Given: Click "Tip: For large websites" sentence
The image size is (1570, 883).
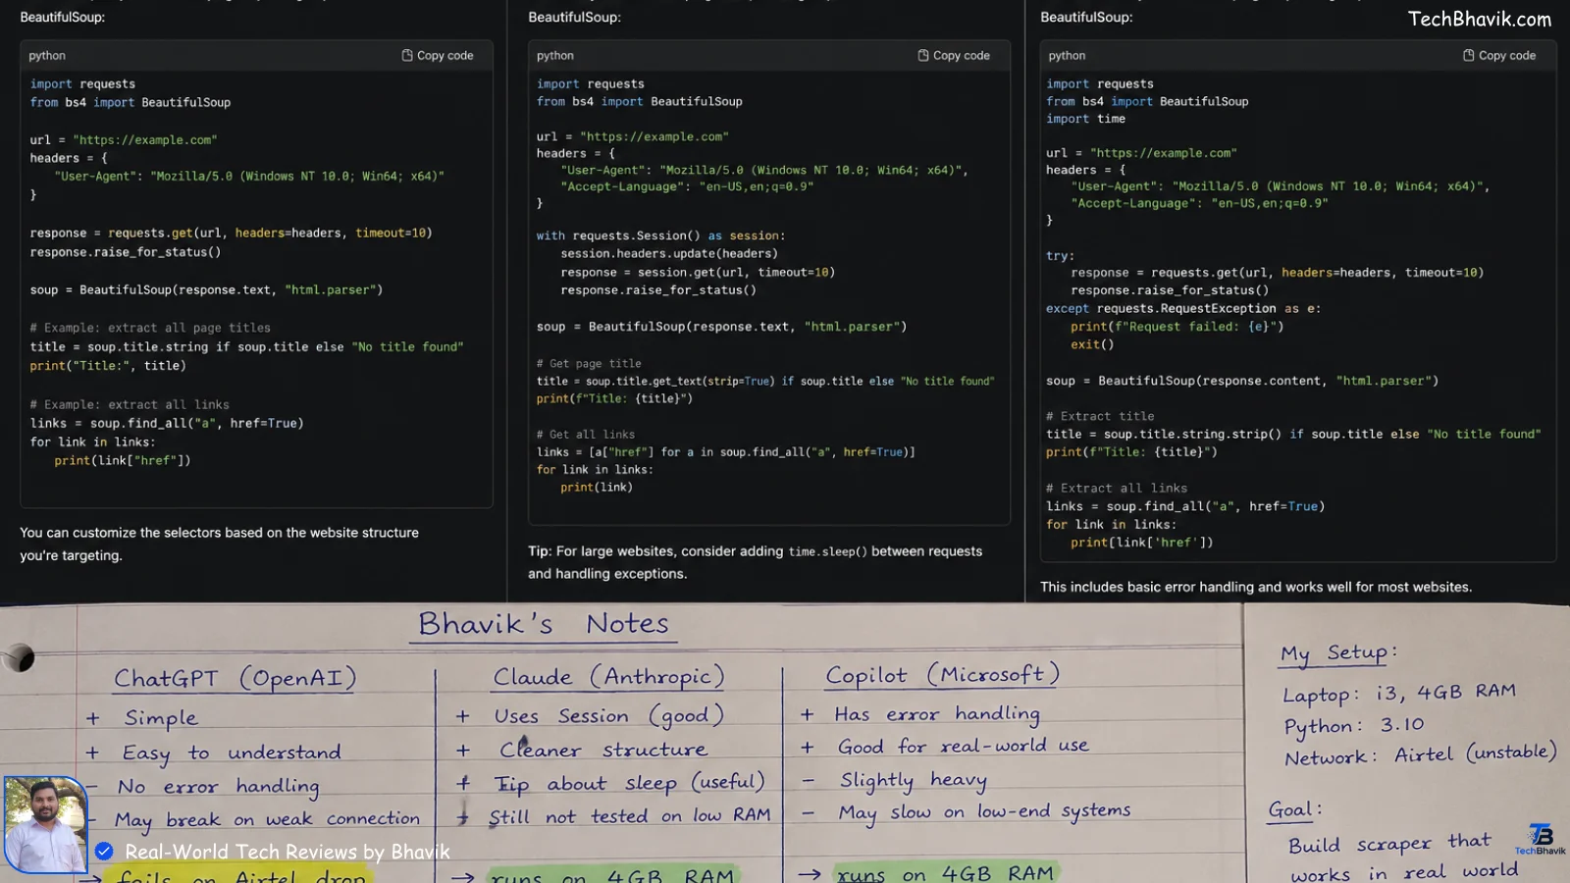Looking at the screenshot, I should pos(755,562).
